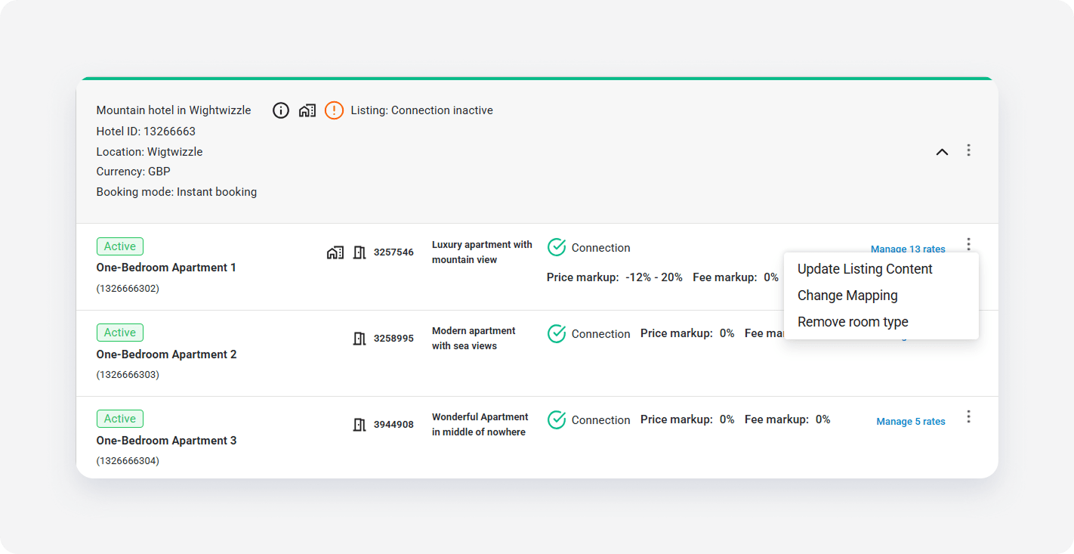Click the One-Bedroom Apartment 3 title
Viewport: 1074px width, 554px height.
(x=166, y=441)
